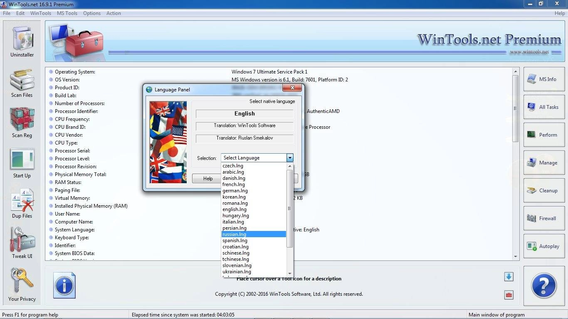
Task: Close the Language Panel dialog
Action: pos(292,88)
